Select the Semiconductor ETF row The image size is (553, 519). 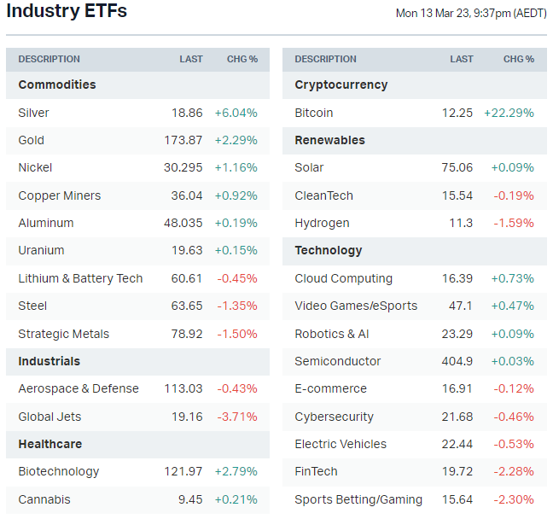(338, 361)
